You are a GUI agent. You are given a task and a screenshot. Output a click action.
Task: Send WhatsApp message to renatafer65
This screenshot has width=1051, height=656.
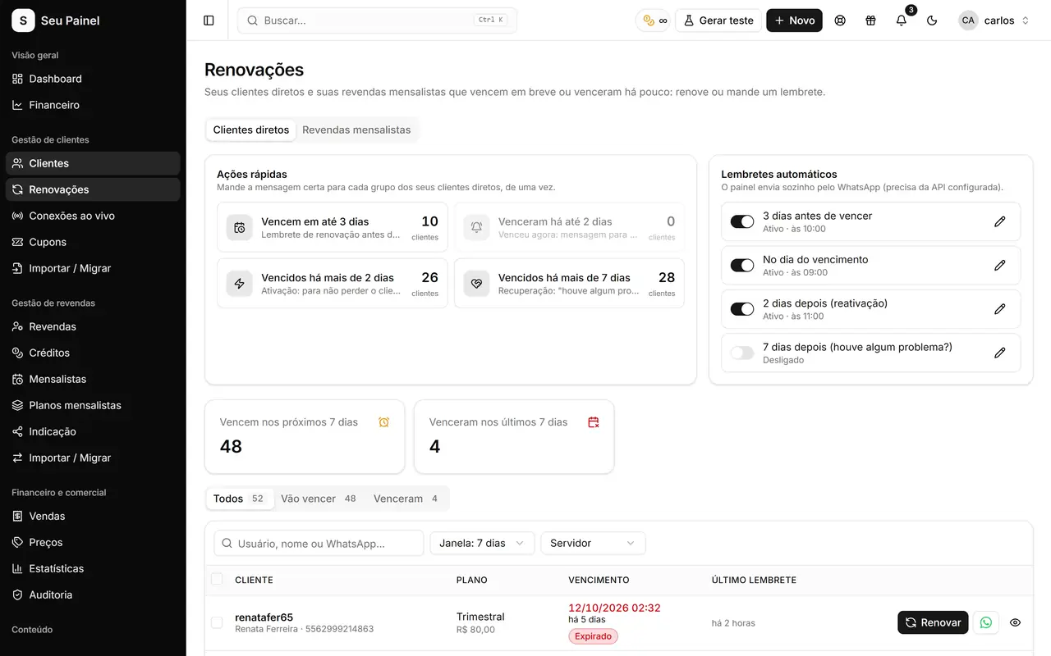point(986,622)
